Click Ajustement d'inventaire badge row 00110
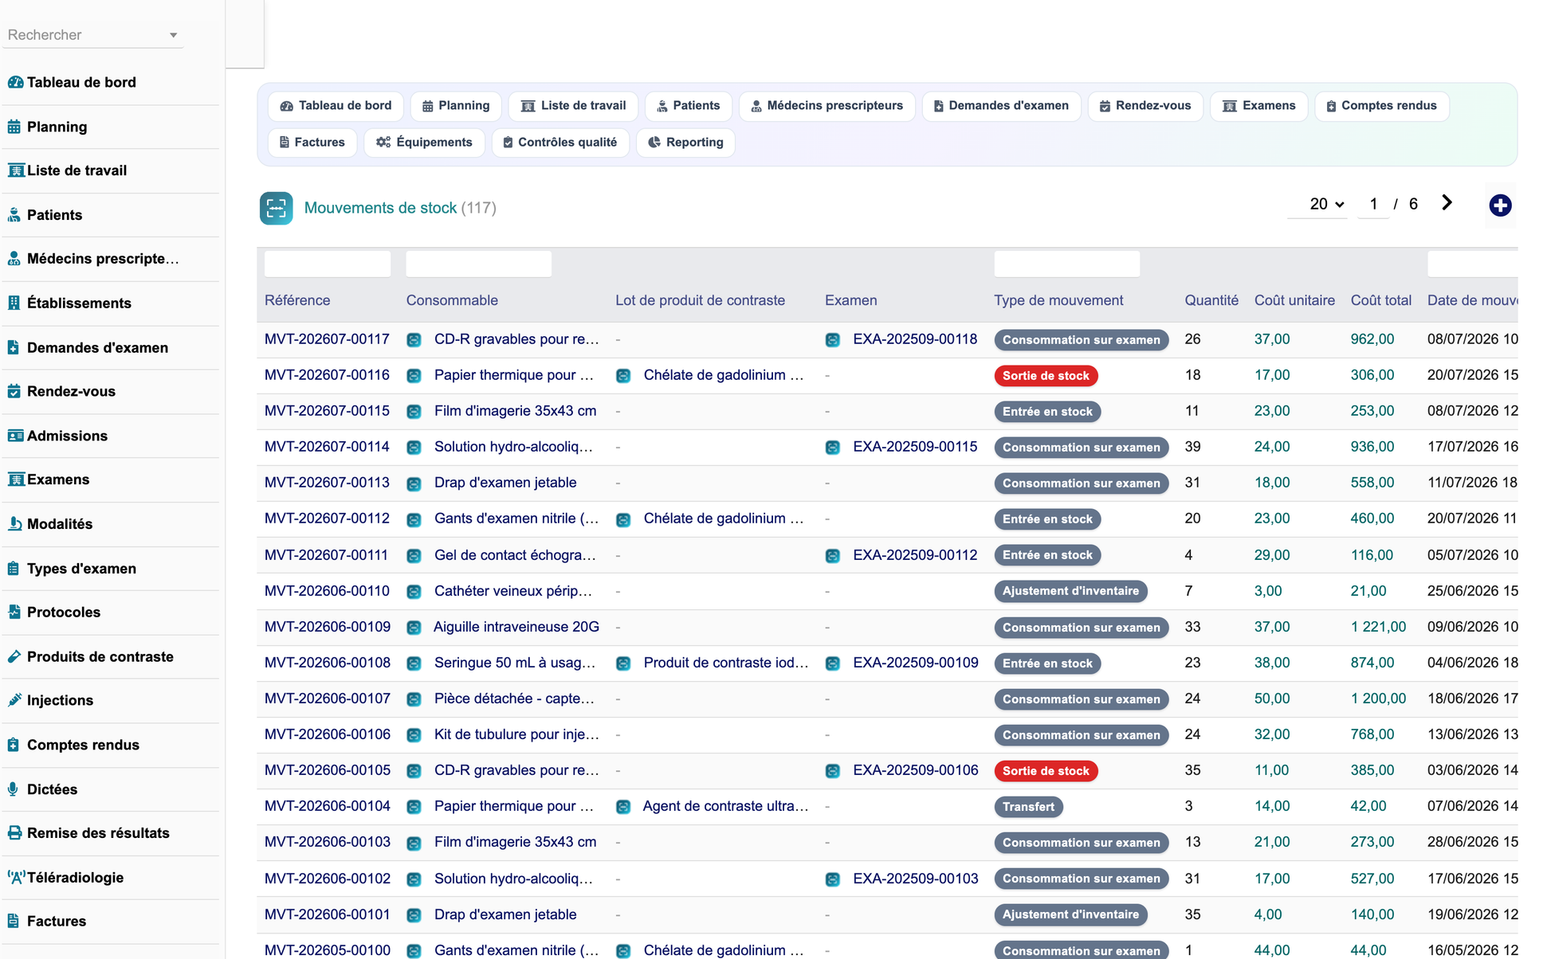 tap(1070, 591)
